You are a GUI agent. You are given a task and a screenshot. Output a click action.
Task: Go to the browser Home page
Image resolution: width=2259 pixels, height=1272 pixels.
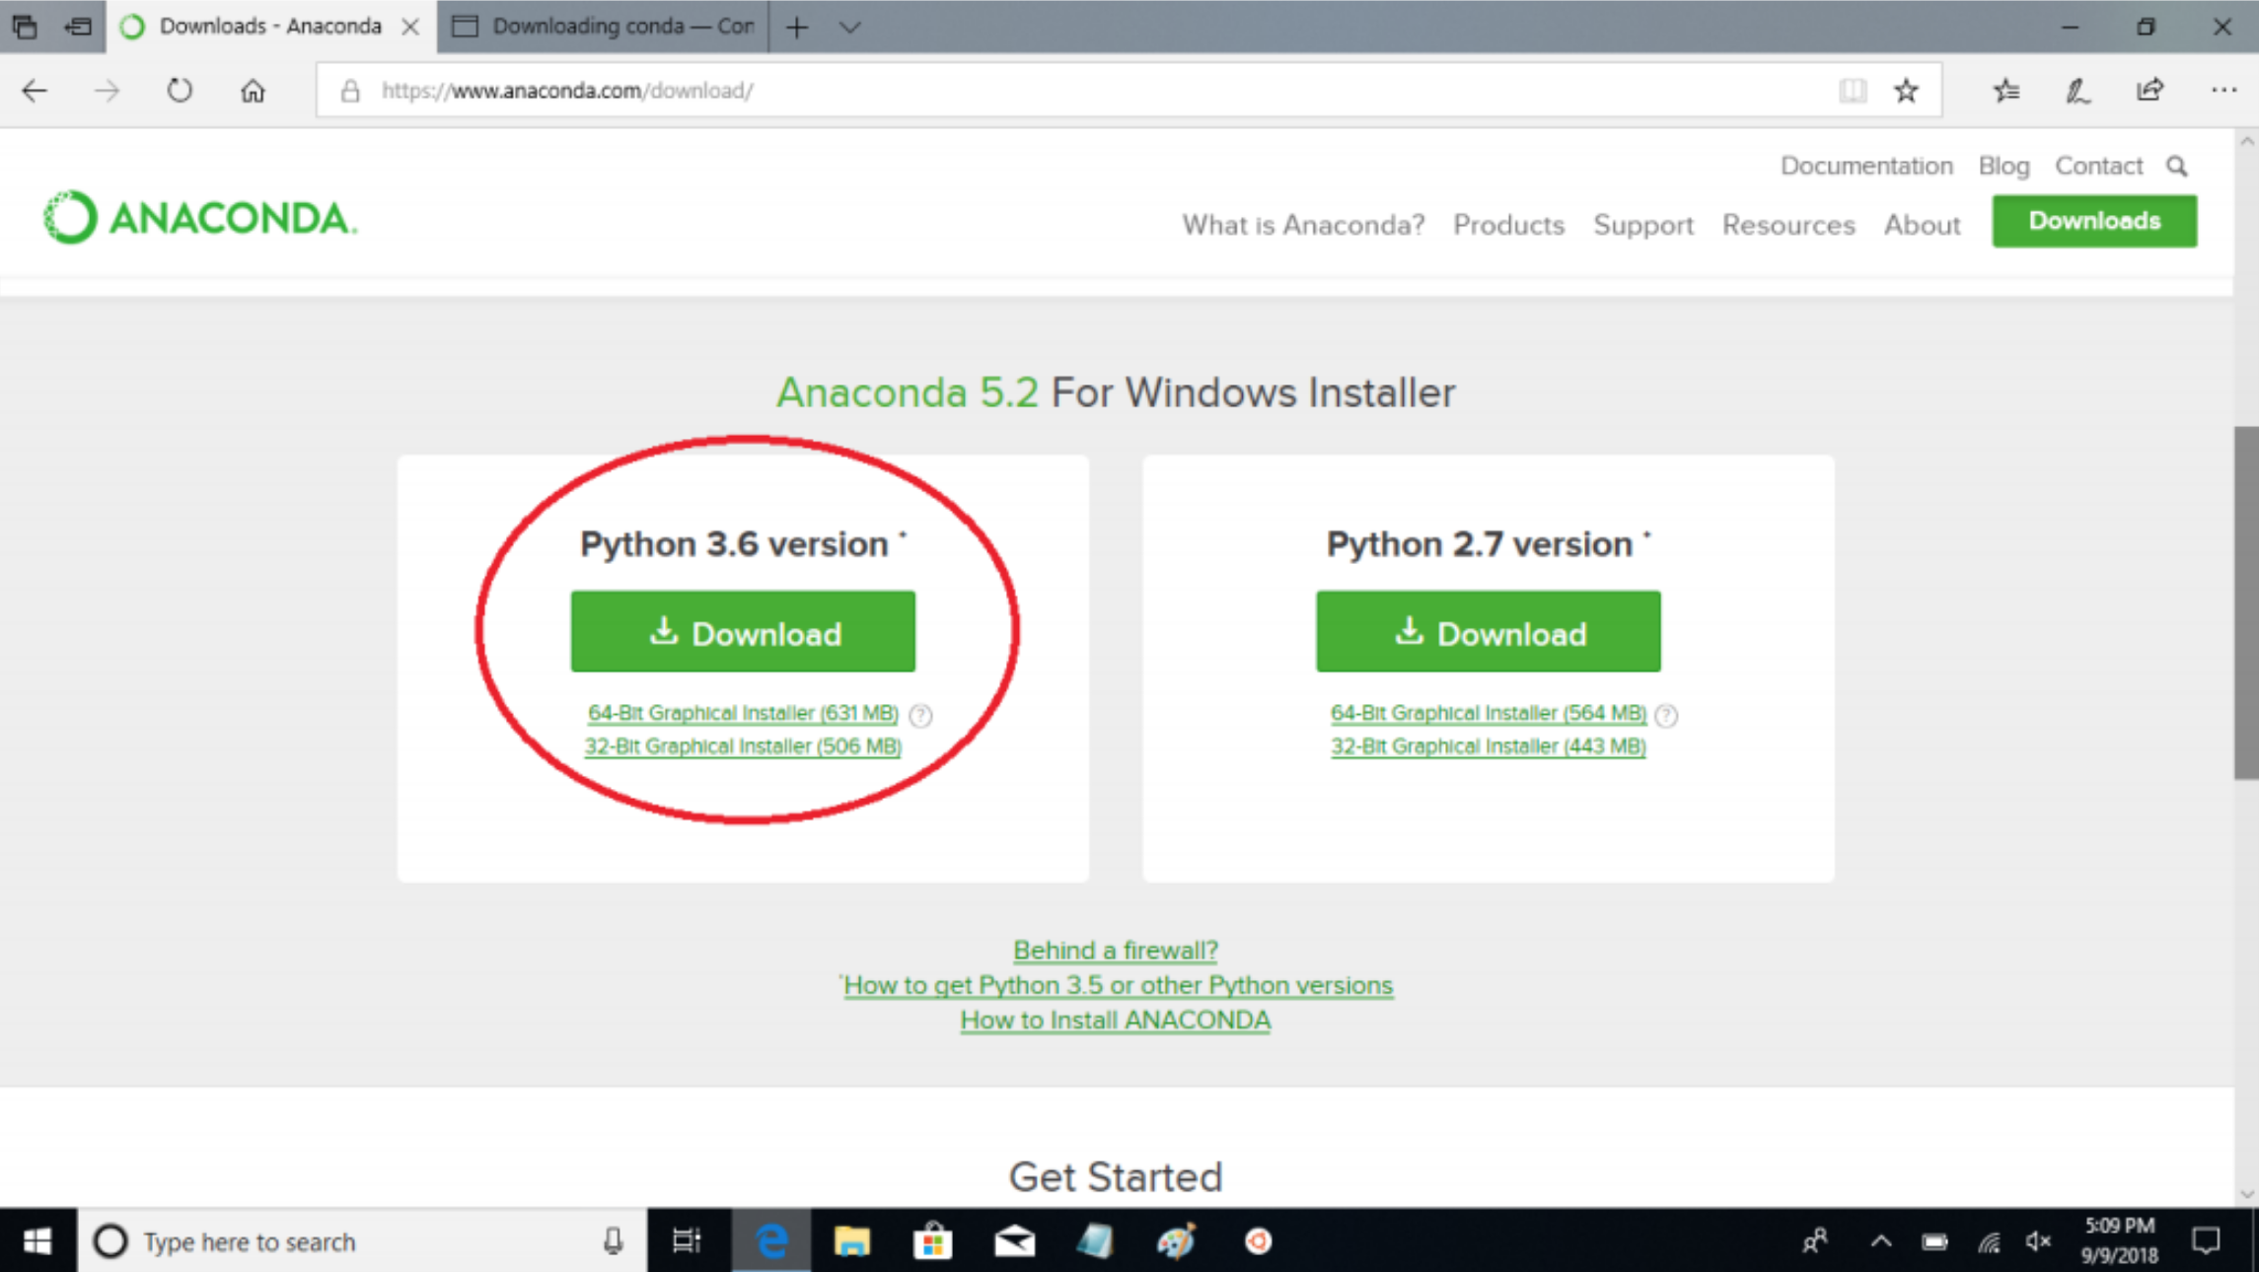pyautogui.click(x=254, y=91)
